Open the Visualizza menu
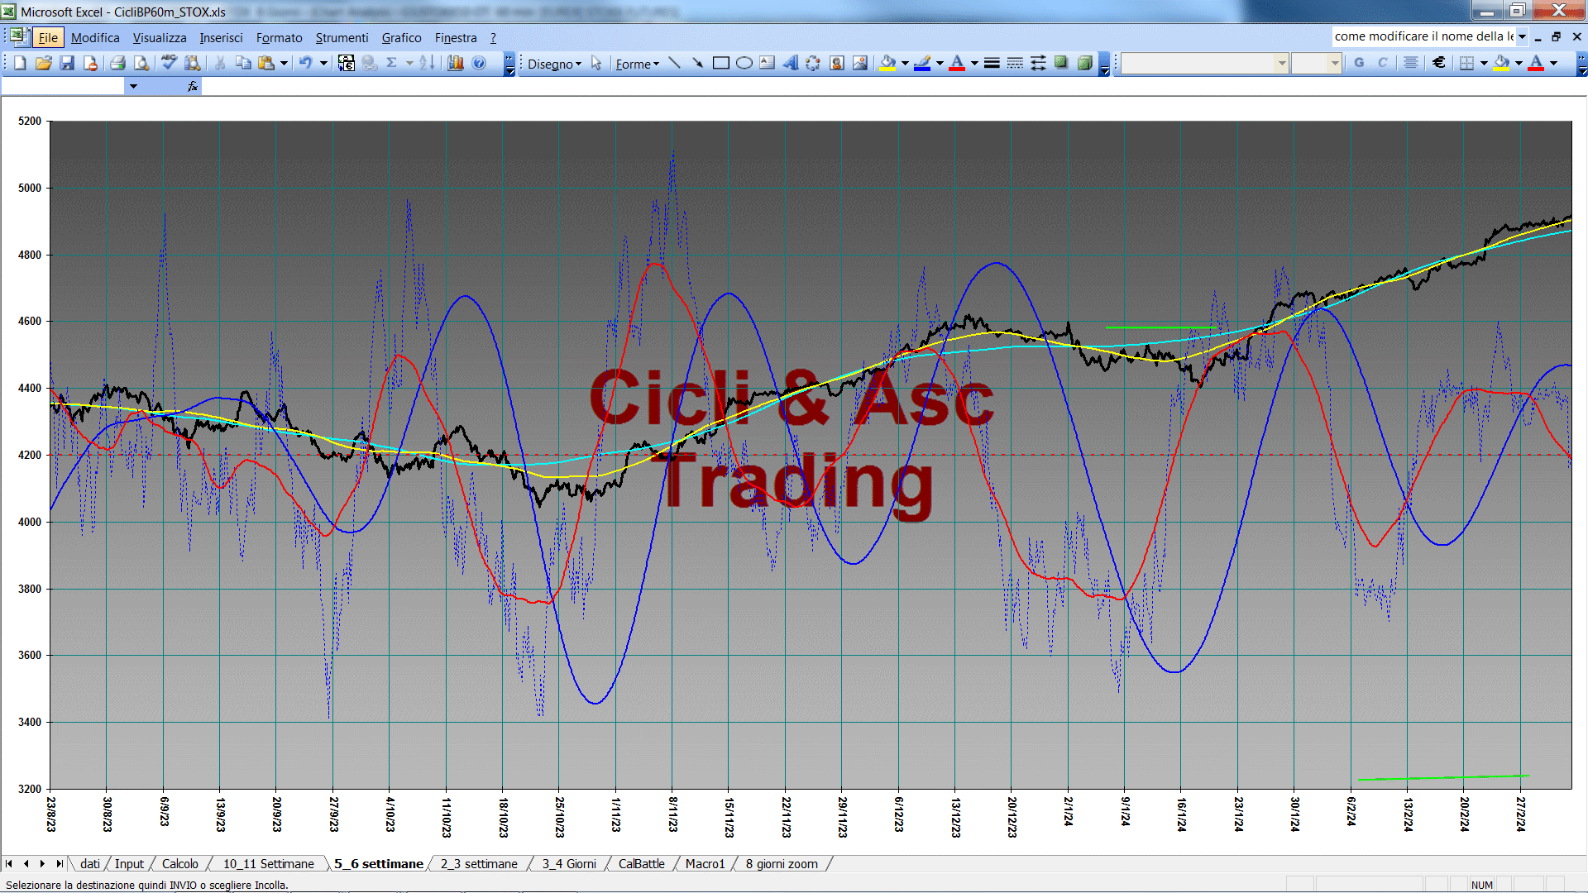Image resolution: width=1588 pixels, height=893 pixels. [x=160, y=37]
